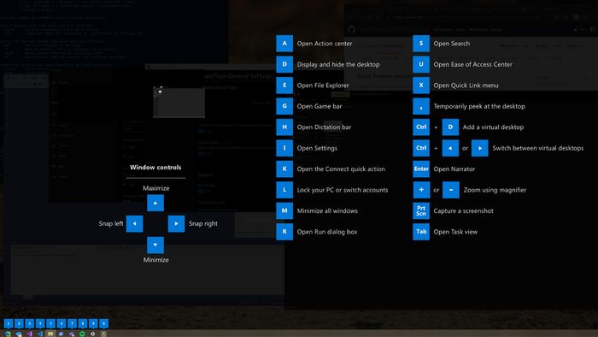Click the Ctrl tile in Switch between virtual desktops row
Screen dimensions: 598x337
421,148
